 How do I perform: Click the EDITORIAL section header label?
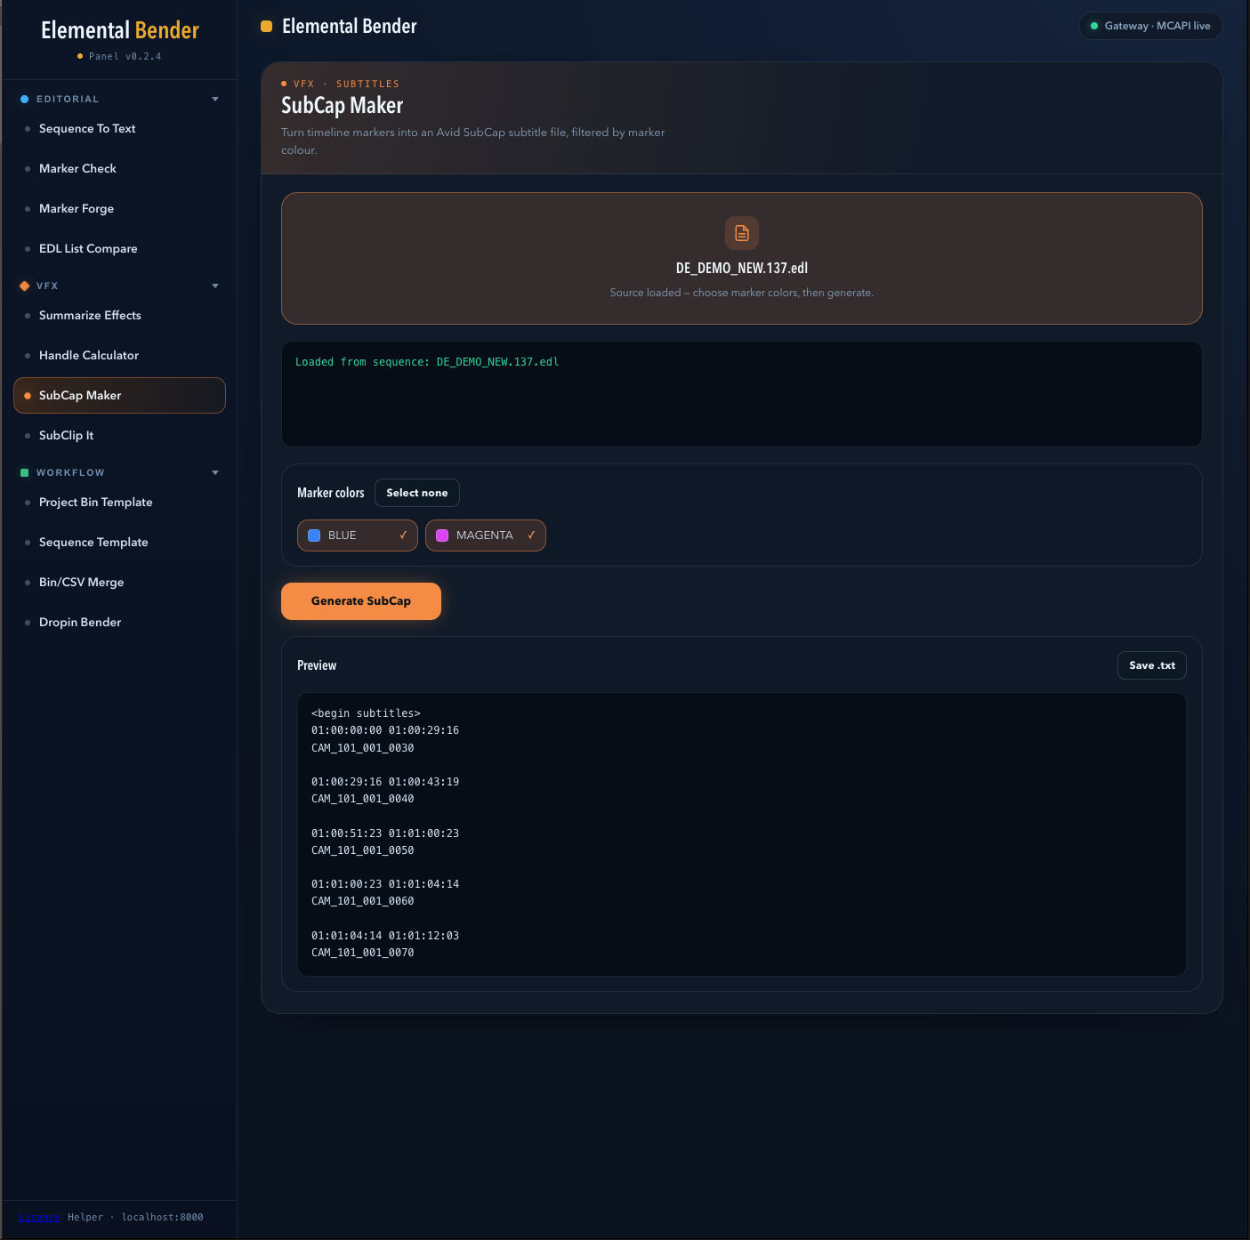pos(68,99)
